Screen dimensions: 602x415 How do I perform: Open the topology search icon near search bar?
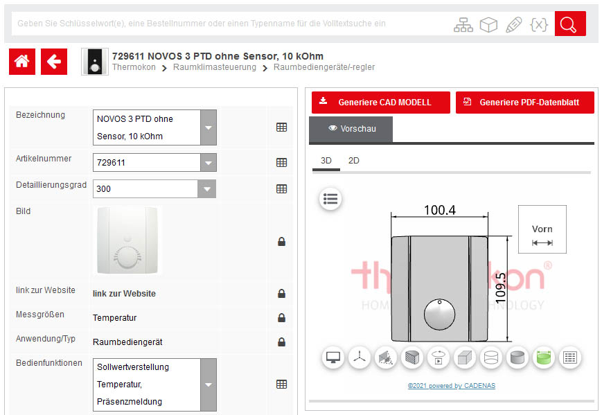463,24
